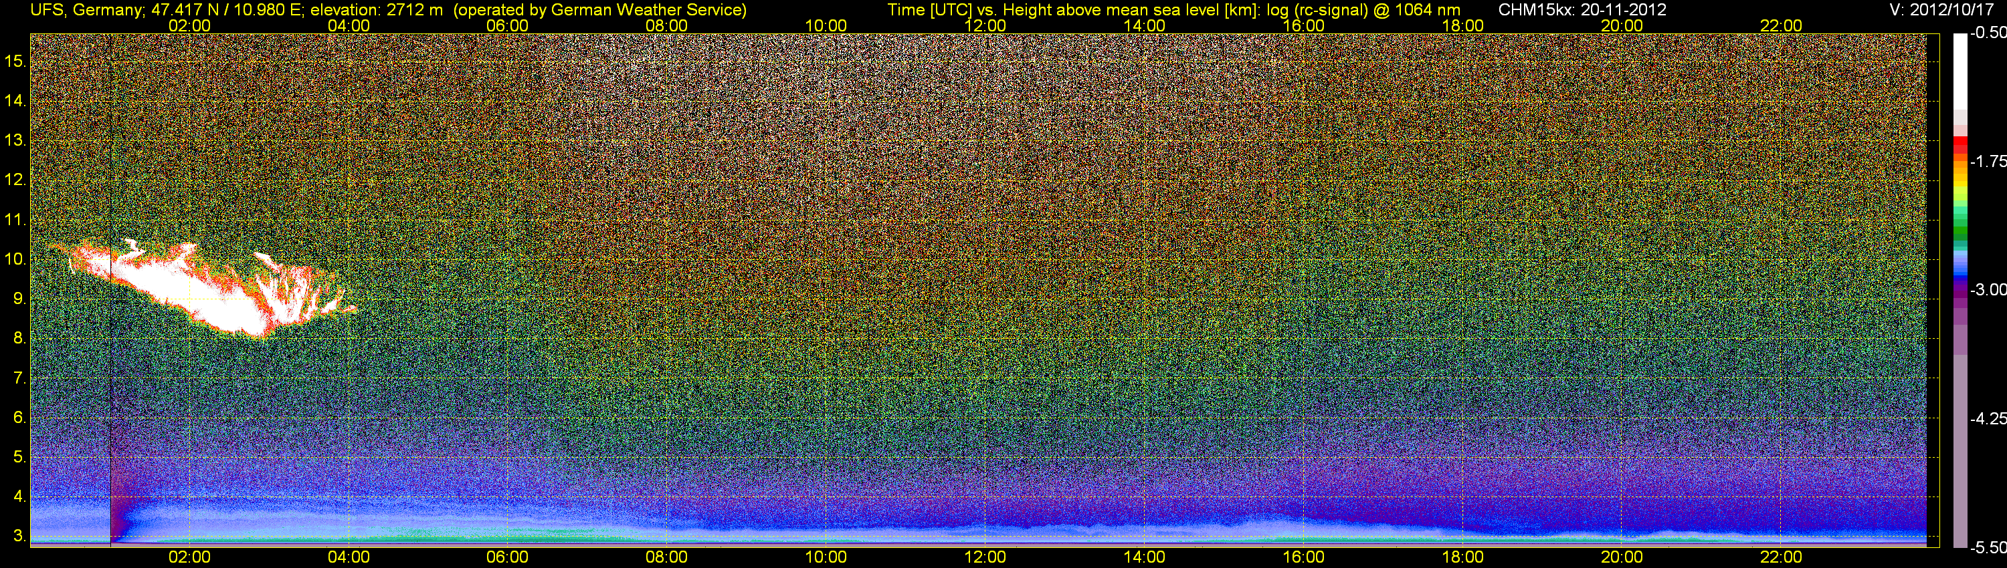
Task: Click the -4.25 colorbar tick label
Action: tap(1988, 418)
